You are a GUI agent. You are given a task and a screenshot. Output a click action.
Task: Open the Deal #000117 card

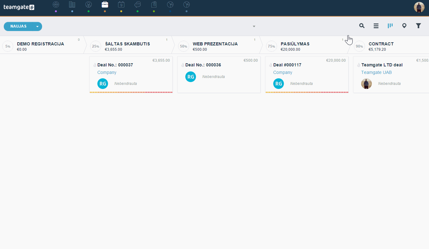pyautogui.click(x=307, y=75)
